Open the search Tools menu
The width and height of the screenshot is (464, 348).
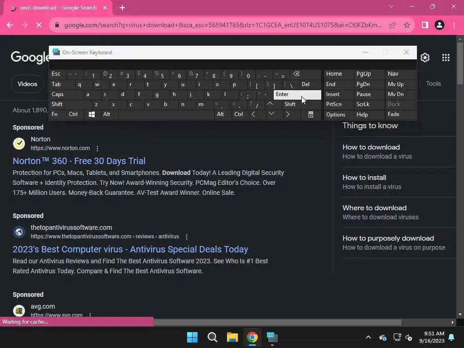click(433, 84)
